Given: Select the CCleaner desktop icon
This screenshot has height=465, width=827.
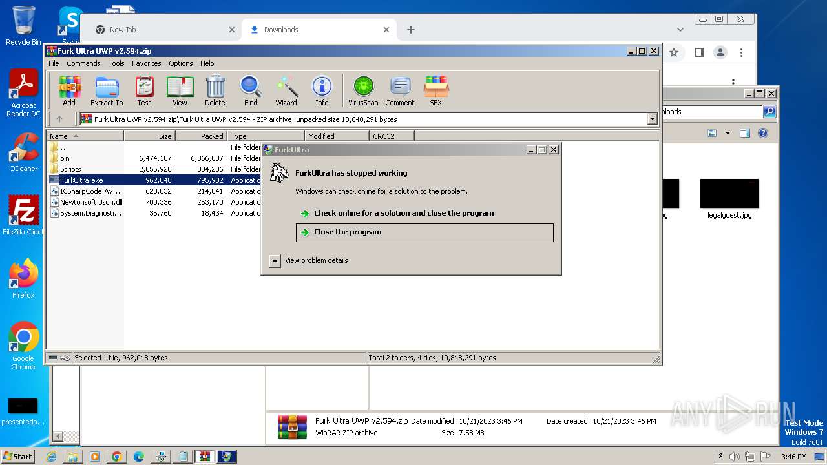Looking at the screenshot, I should [x=23, y=152].
